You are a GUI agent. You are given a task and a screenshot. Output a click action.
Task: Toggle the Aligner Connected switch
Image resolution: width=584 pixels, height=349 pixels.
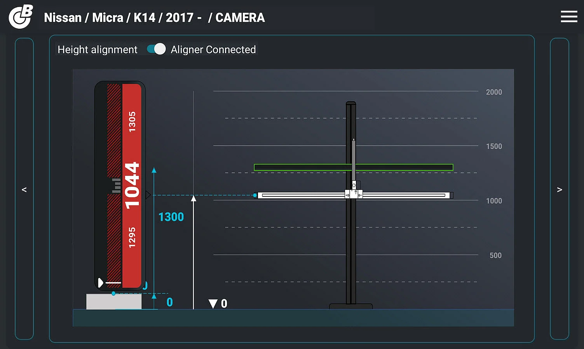click(156, 49)
